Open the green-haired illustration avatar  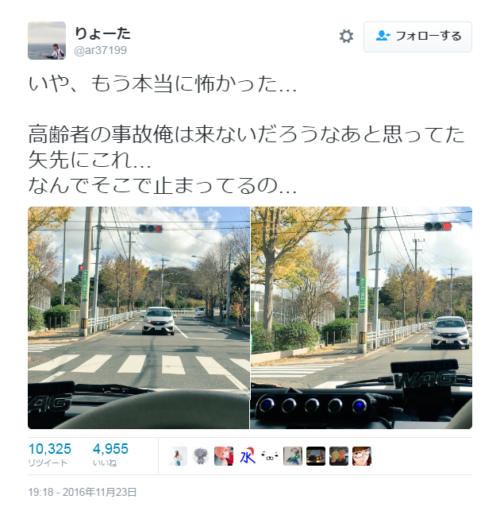(293, 456)
